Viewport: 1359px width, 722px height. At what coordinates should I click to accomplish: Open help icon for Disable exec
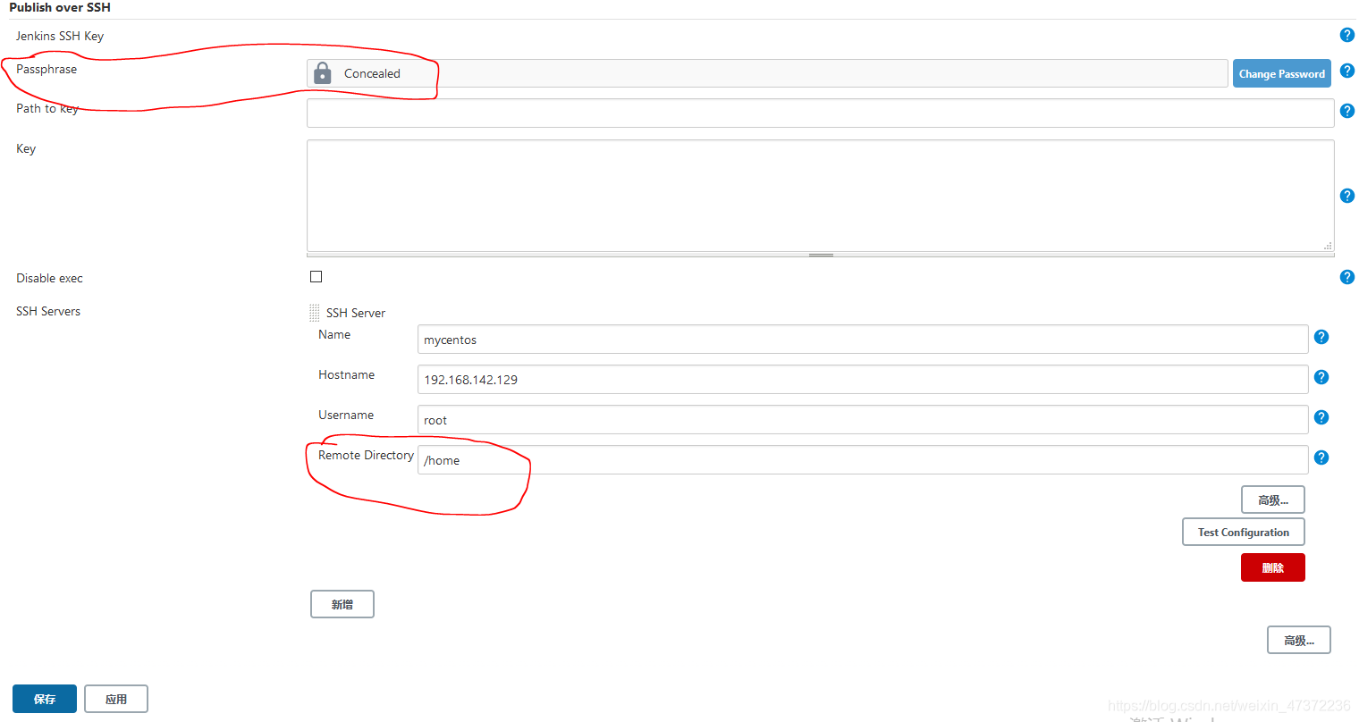[1347, 277]
